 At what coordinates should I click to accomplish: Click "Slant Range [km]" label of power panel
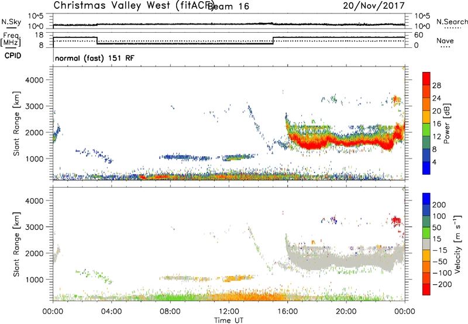pyautogui.click(x=16, y=123)
